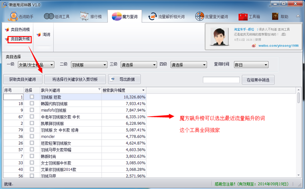305x189 pixels.
Task: Check the box for 羽绒服 女 中长款 修身
Action: (32, 130)
